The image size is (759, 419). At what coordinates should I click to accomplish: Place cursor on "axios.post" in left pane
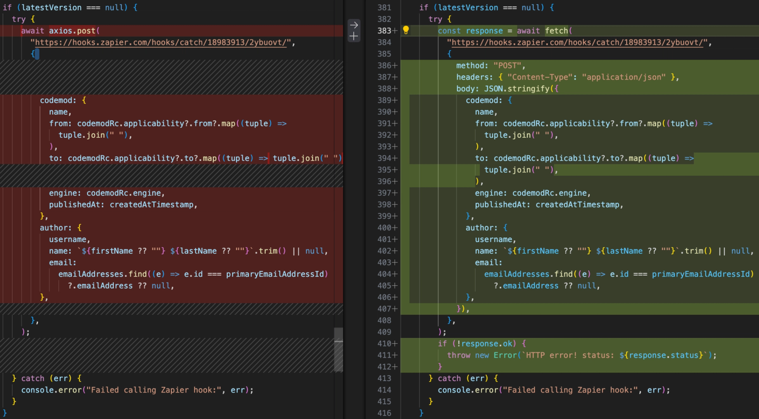click(x=73, y=31)
